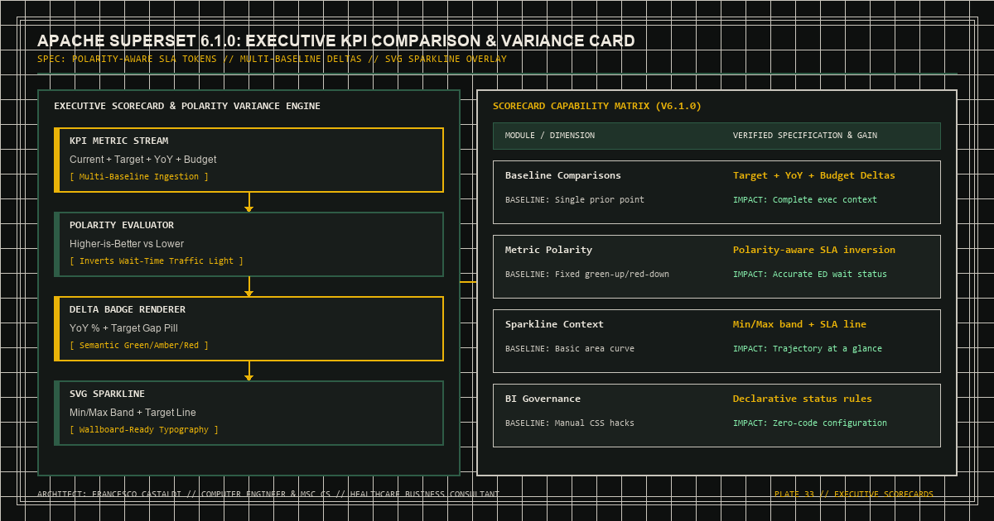
Task: Open the Polarity Evaluator card
Action: pyautogui.click(x=248, y=244)
